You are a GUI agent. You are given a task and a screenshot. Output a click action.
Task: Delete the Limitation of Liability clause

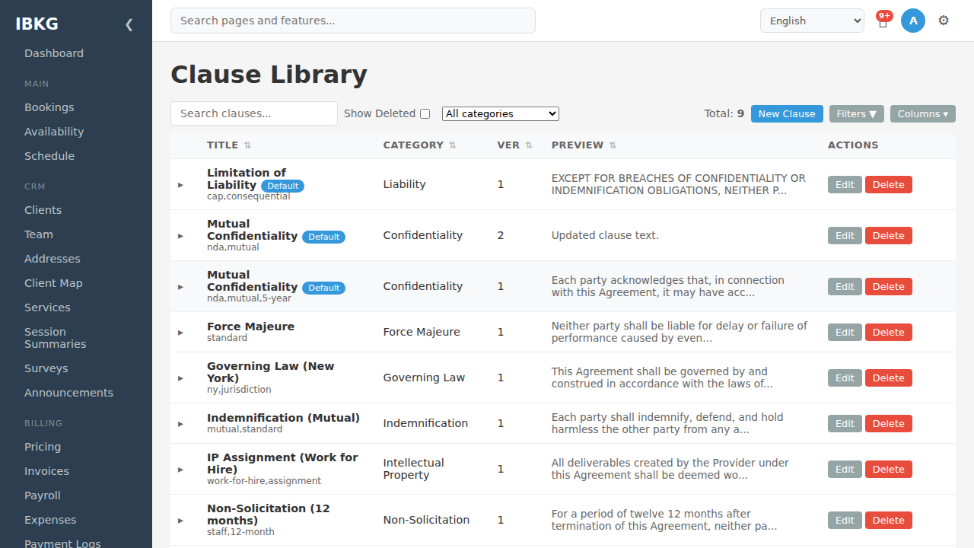[x=888, y=184]
